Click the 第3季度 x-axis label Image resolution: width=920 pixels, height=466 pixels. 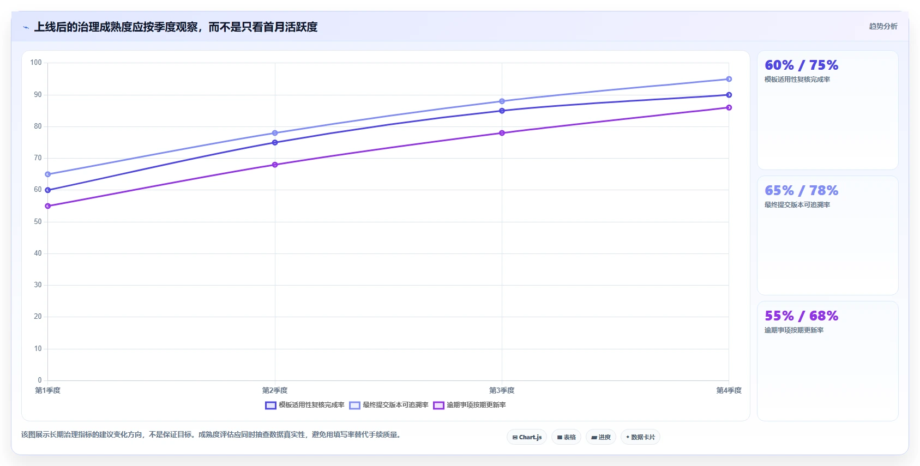[502, 391]
